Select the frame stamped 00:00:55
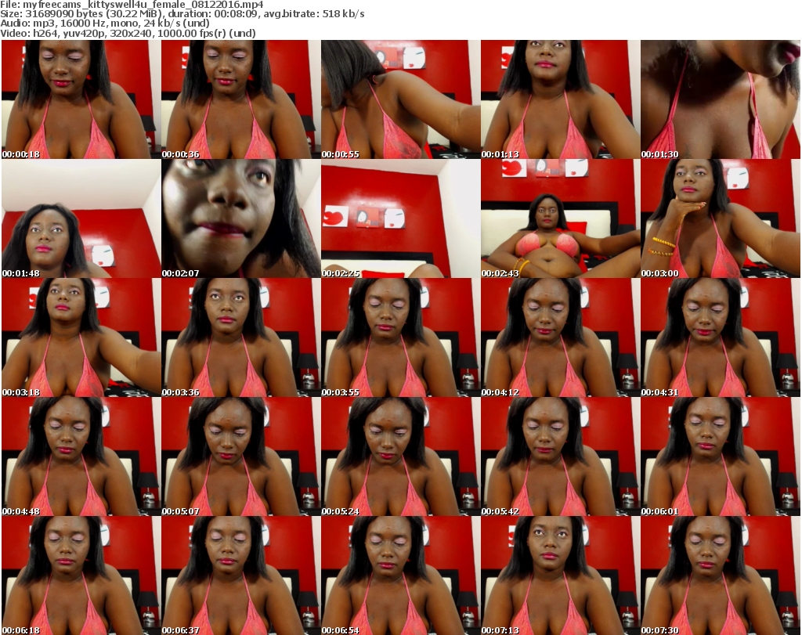Viewport: 802px width, 635px height. 400,99
